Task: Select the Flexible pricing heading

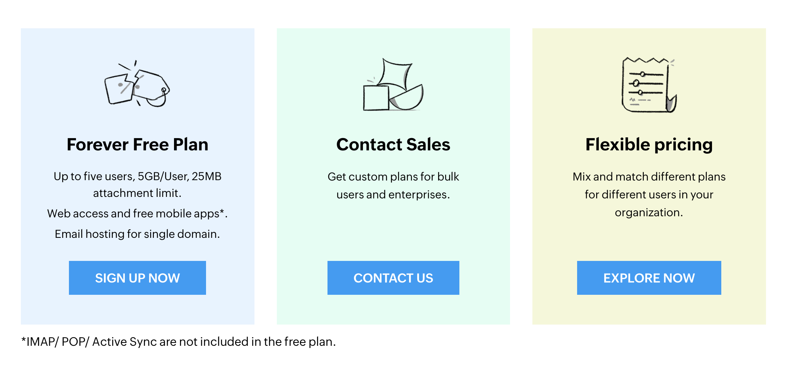Action: 649,144
